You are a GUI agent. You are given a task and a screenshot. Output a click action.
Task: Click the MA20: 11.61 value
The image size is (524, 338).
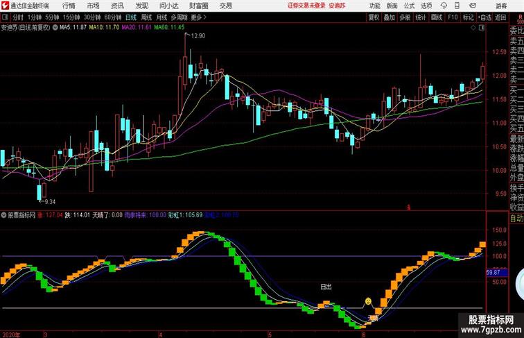point(137,28)
